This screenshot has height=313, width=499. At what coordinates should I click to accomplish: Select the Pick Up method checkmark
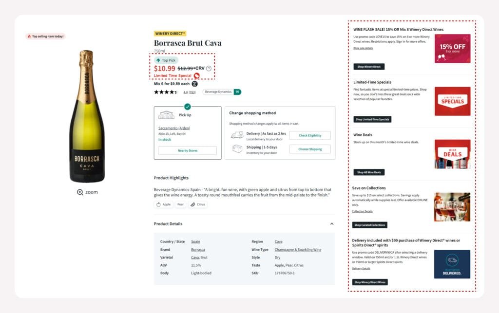[188, 107]
